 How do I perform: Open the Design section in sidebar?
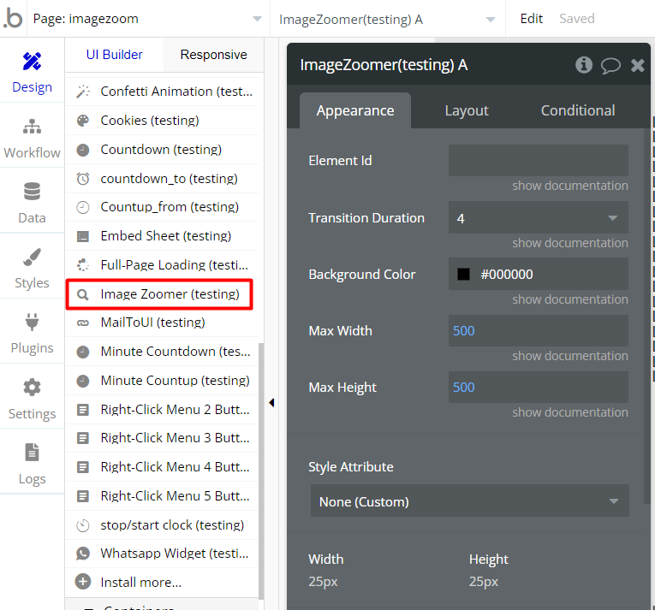(32, 72)
